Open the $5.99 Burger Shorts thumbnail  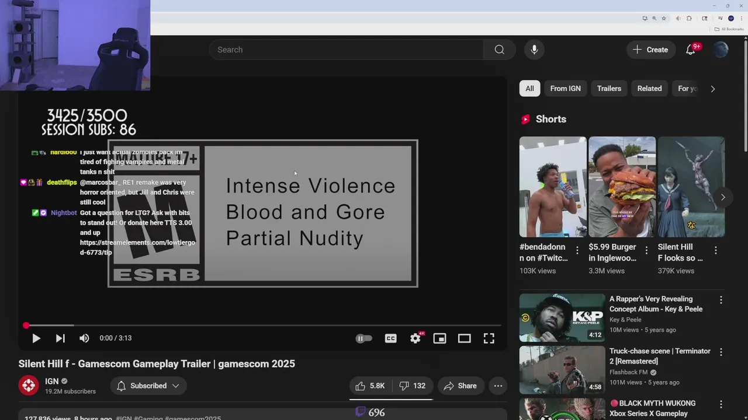click(622, 187)
